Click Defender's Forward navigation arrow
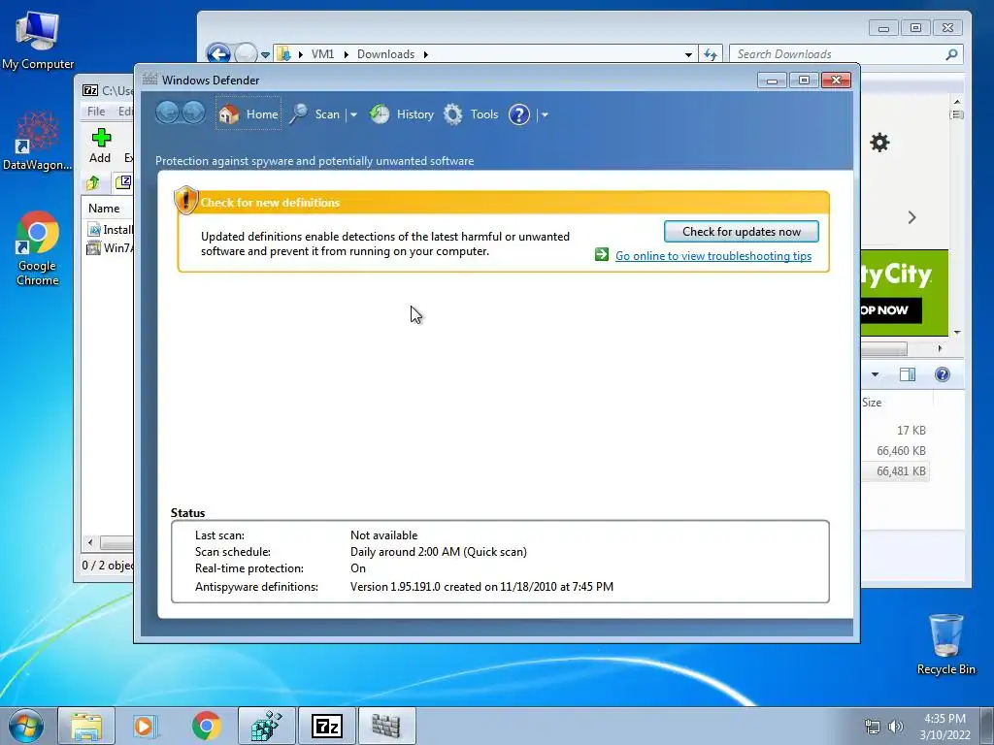 pyautogui.click(x=193, y=113)
